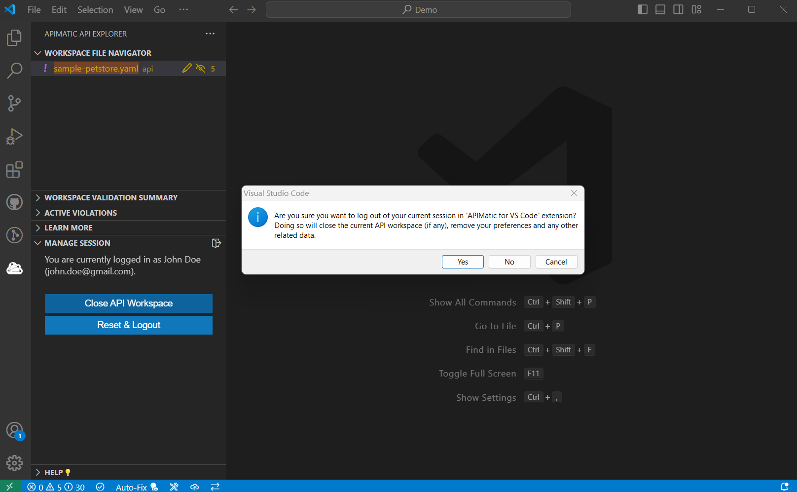Click the 'Show All Commands' shortcut hint
The height and width of the screenshot is (492, 797).
[512, 303]
